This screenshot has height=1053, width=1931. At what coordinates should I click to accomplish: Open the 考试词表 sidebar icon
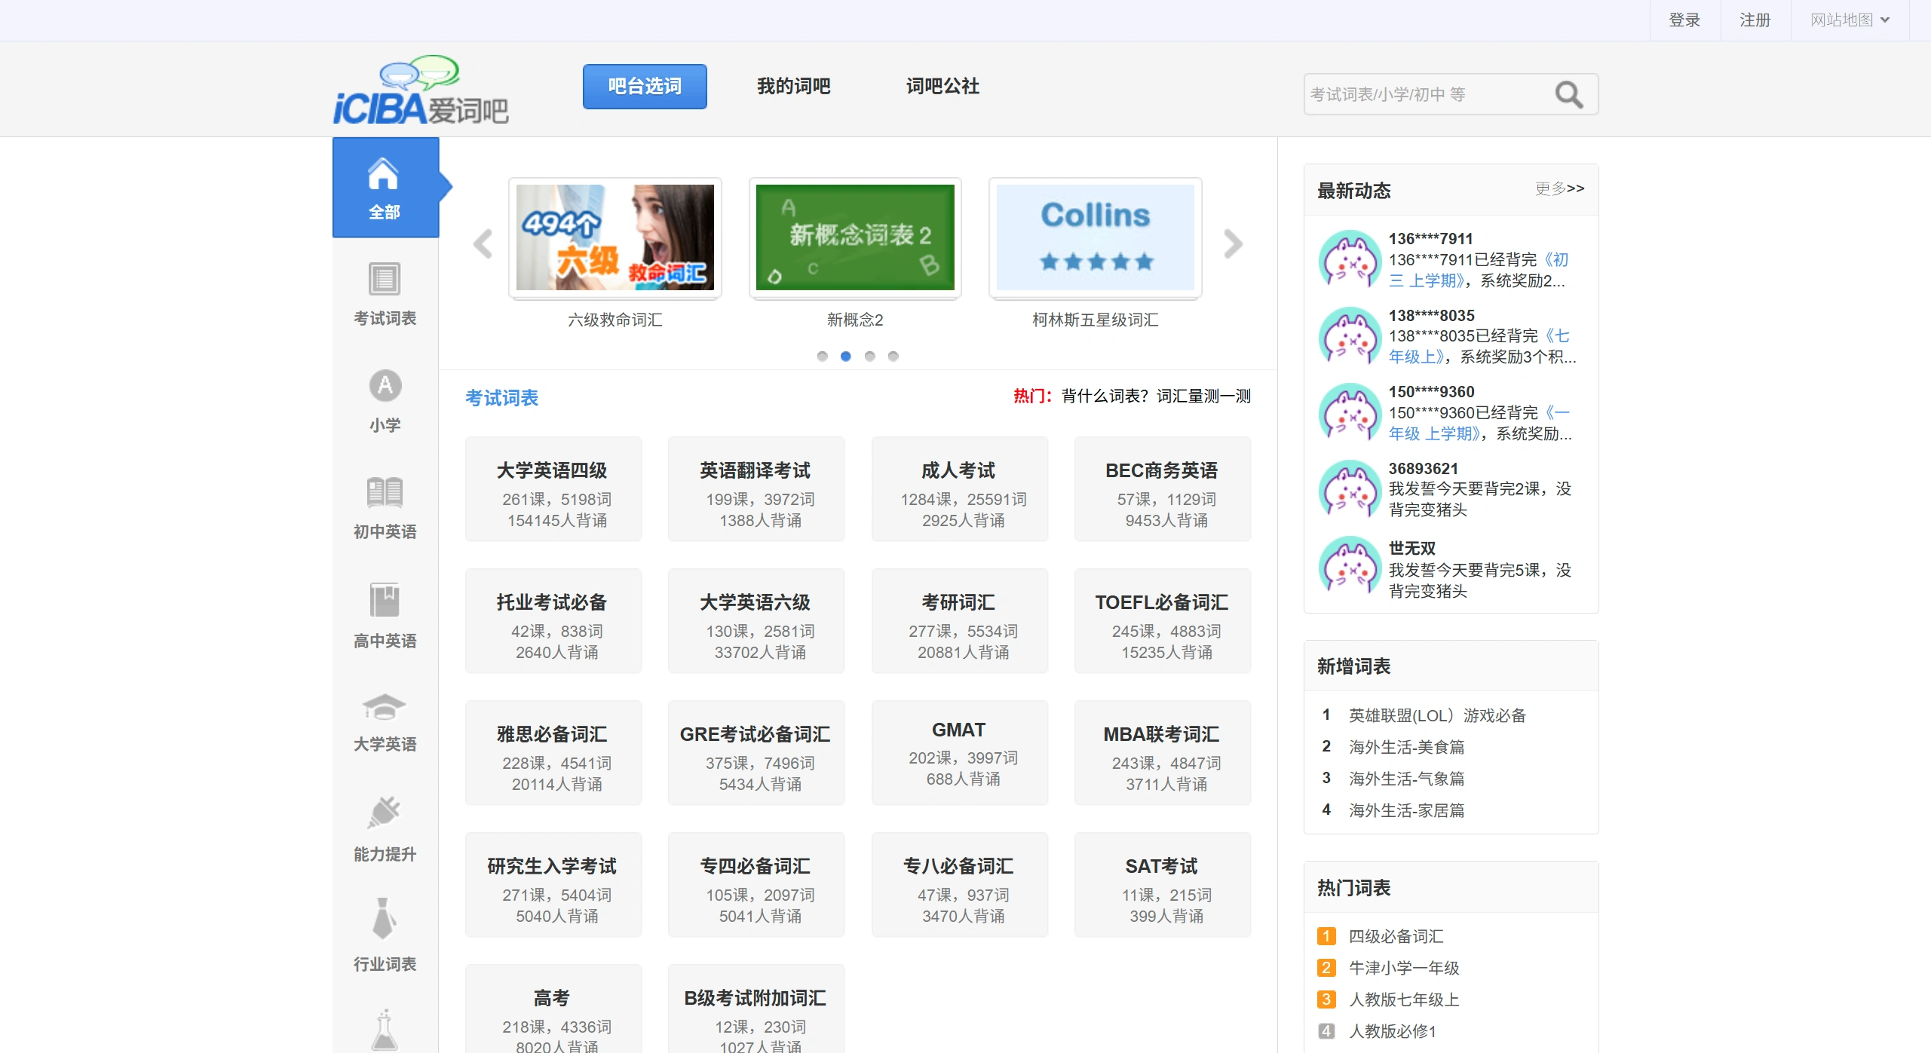click(385, 280)
